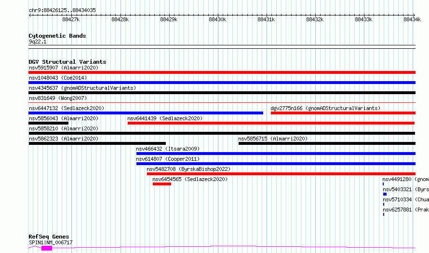Click the 88427k ruler tick label
This screenshot has width=429, height=253.
click(x=71, y=19)
